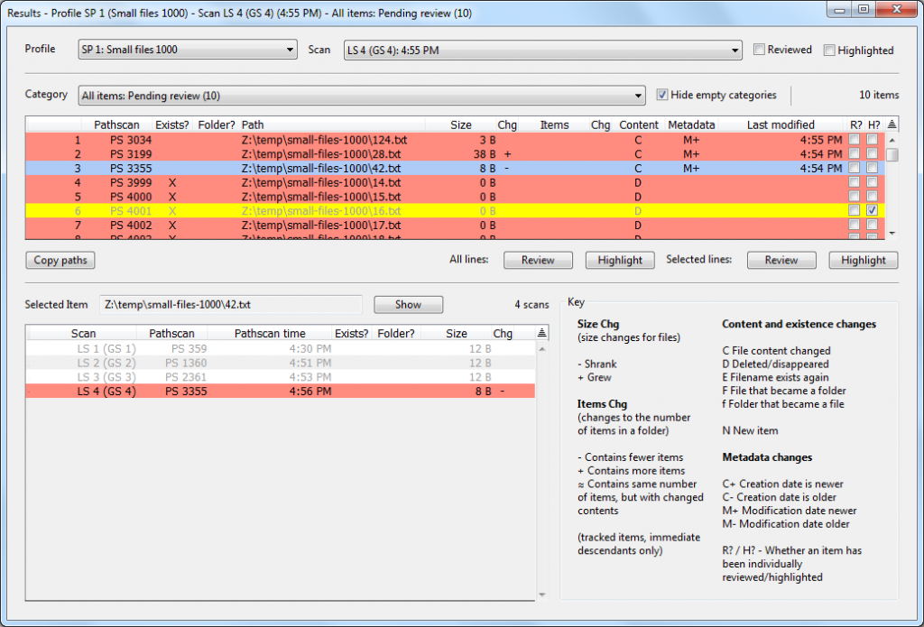Click the Selected Item path field
The width and height of the screenshot is (924, 627).
231,305
